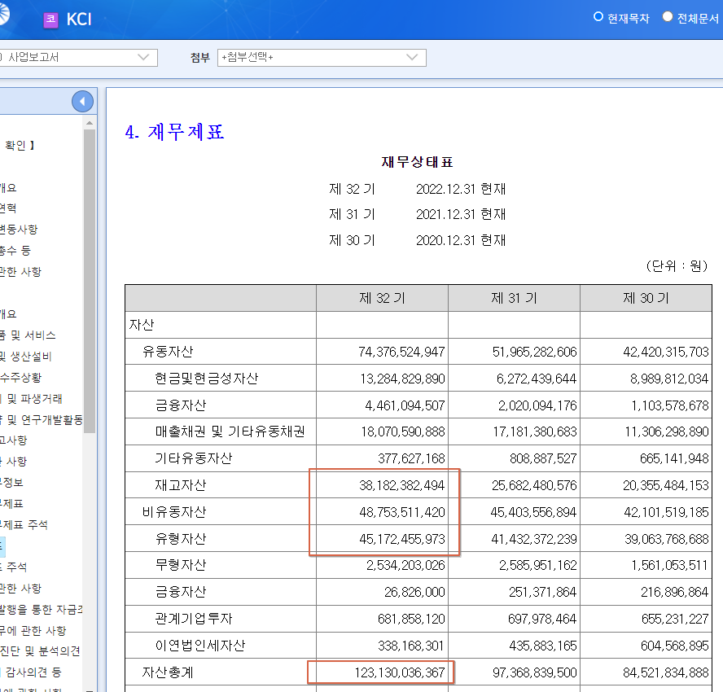Click the sidebar scrollbar up arrow
This screenshot has height=692, width=723.
pyautogui.click(x=90, y=123)
